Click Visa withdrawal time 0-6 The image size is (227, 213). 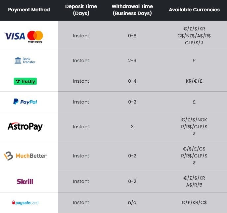[132, 36]
